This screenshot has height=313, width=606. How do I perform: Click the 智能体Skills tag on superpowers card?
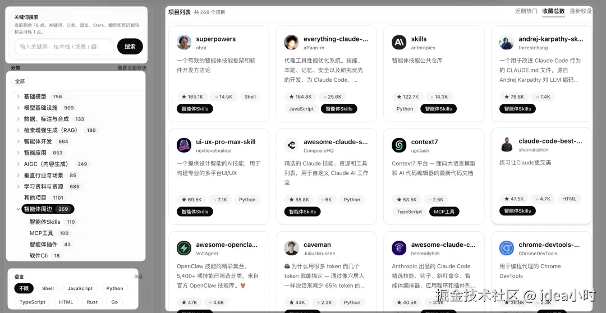195,109
